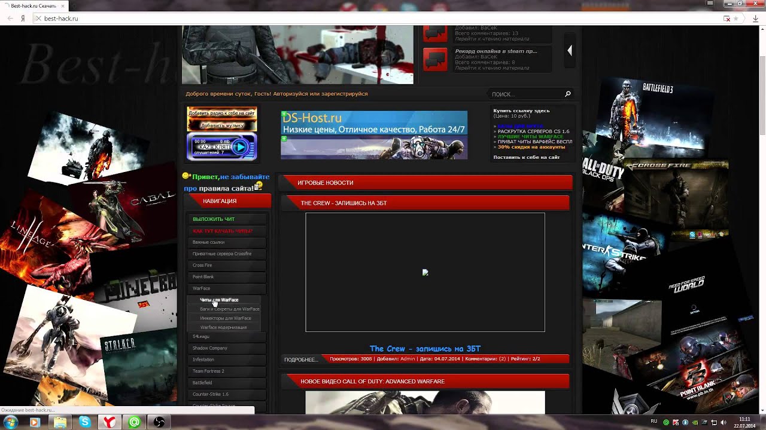Open the Windows Start button
Image resolution: width=766 pixels, height=430 pixels.
point(10,422)
